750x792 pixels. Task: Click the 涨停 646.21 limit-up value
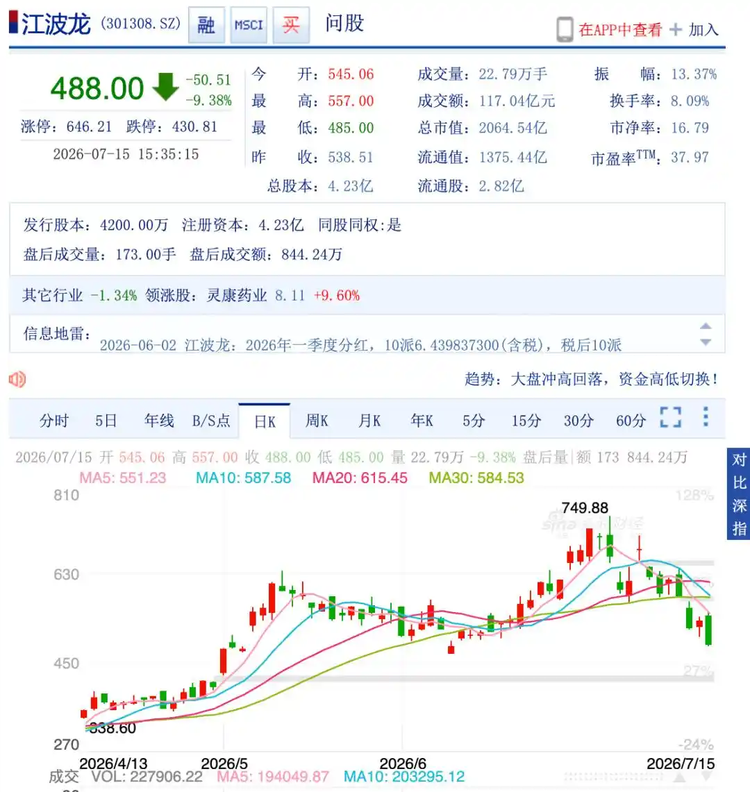point(89,126)
